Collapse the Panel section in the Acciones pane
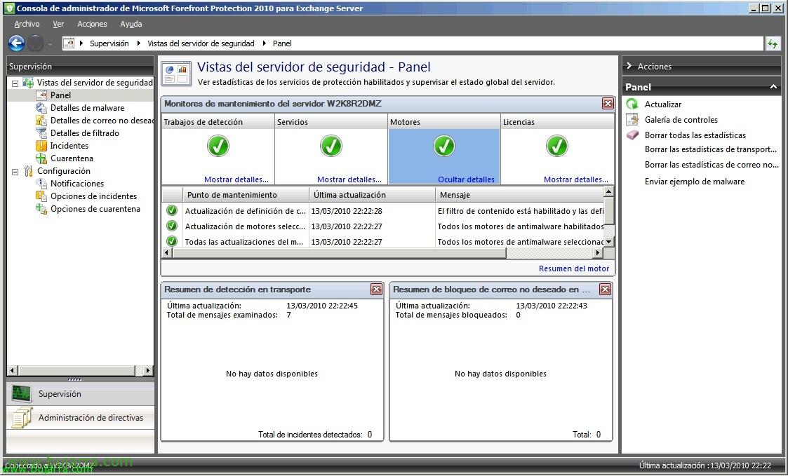788x476 pixels. coord(774,87)
